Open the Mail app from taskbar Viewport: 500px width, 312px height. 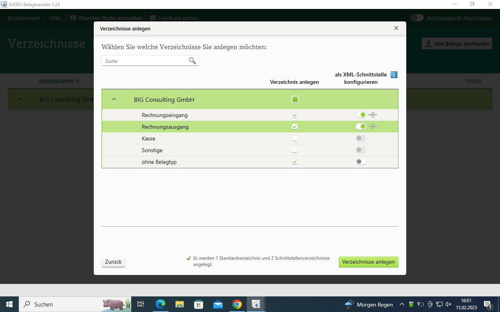pyautogui.click(x=218, y=304)
